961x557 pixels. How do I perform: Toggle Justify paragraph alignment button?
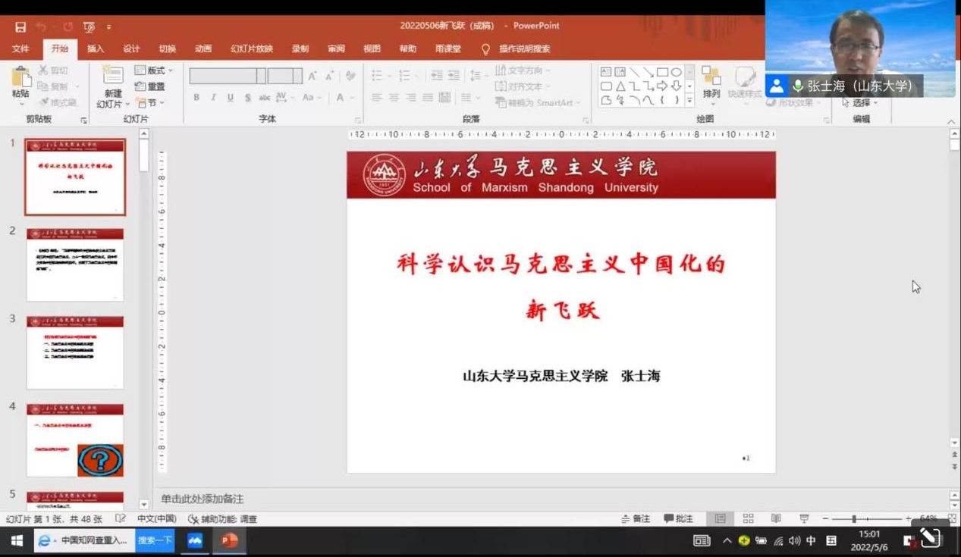click(428, 98)
